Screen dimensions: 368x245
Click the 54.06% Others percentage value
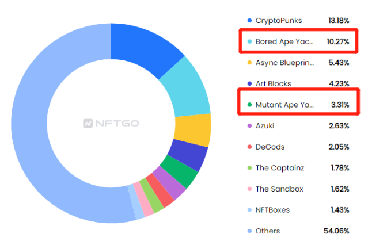point(336,231)
